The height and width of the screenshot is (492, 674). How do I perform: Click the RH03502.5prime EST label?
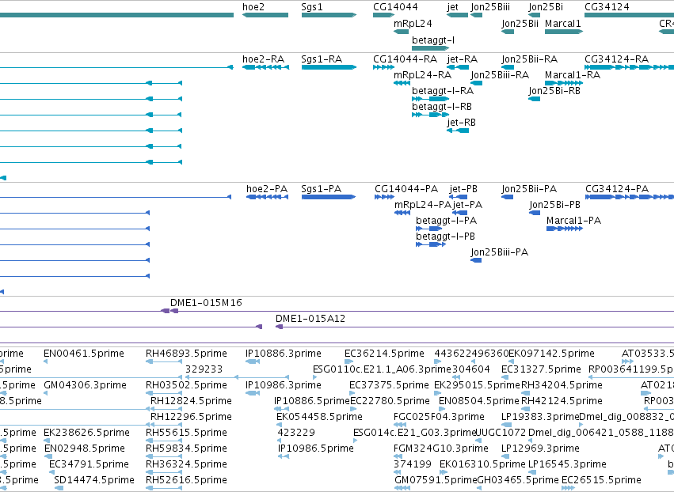point(186,385)
